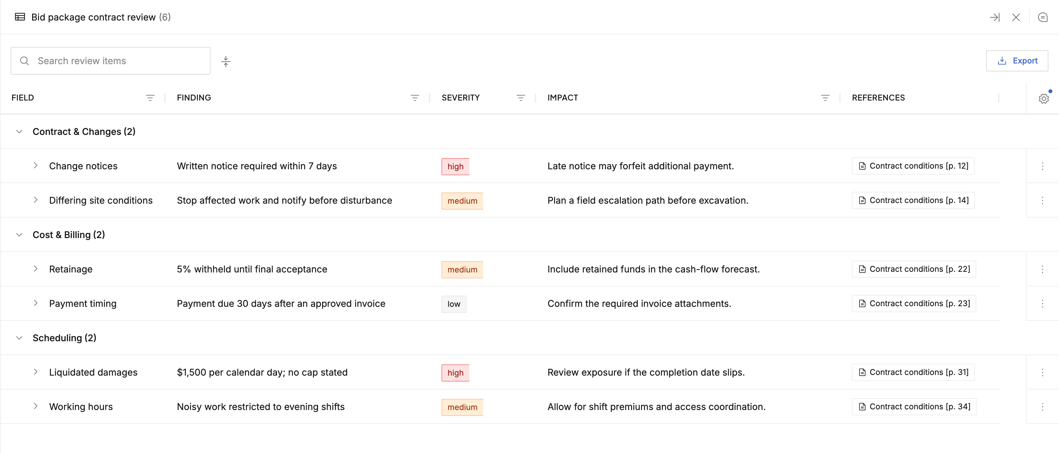Open the row menu for Retainage
Viewport: 1059px width, 453px height.
[1042, 269]
